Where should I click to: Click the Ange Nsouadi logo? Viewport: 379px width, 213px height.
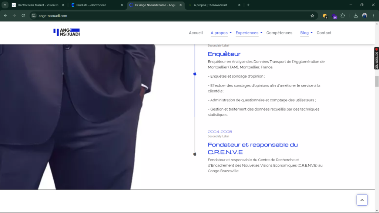click(x=67, y=33)
